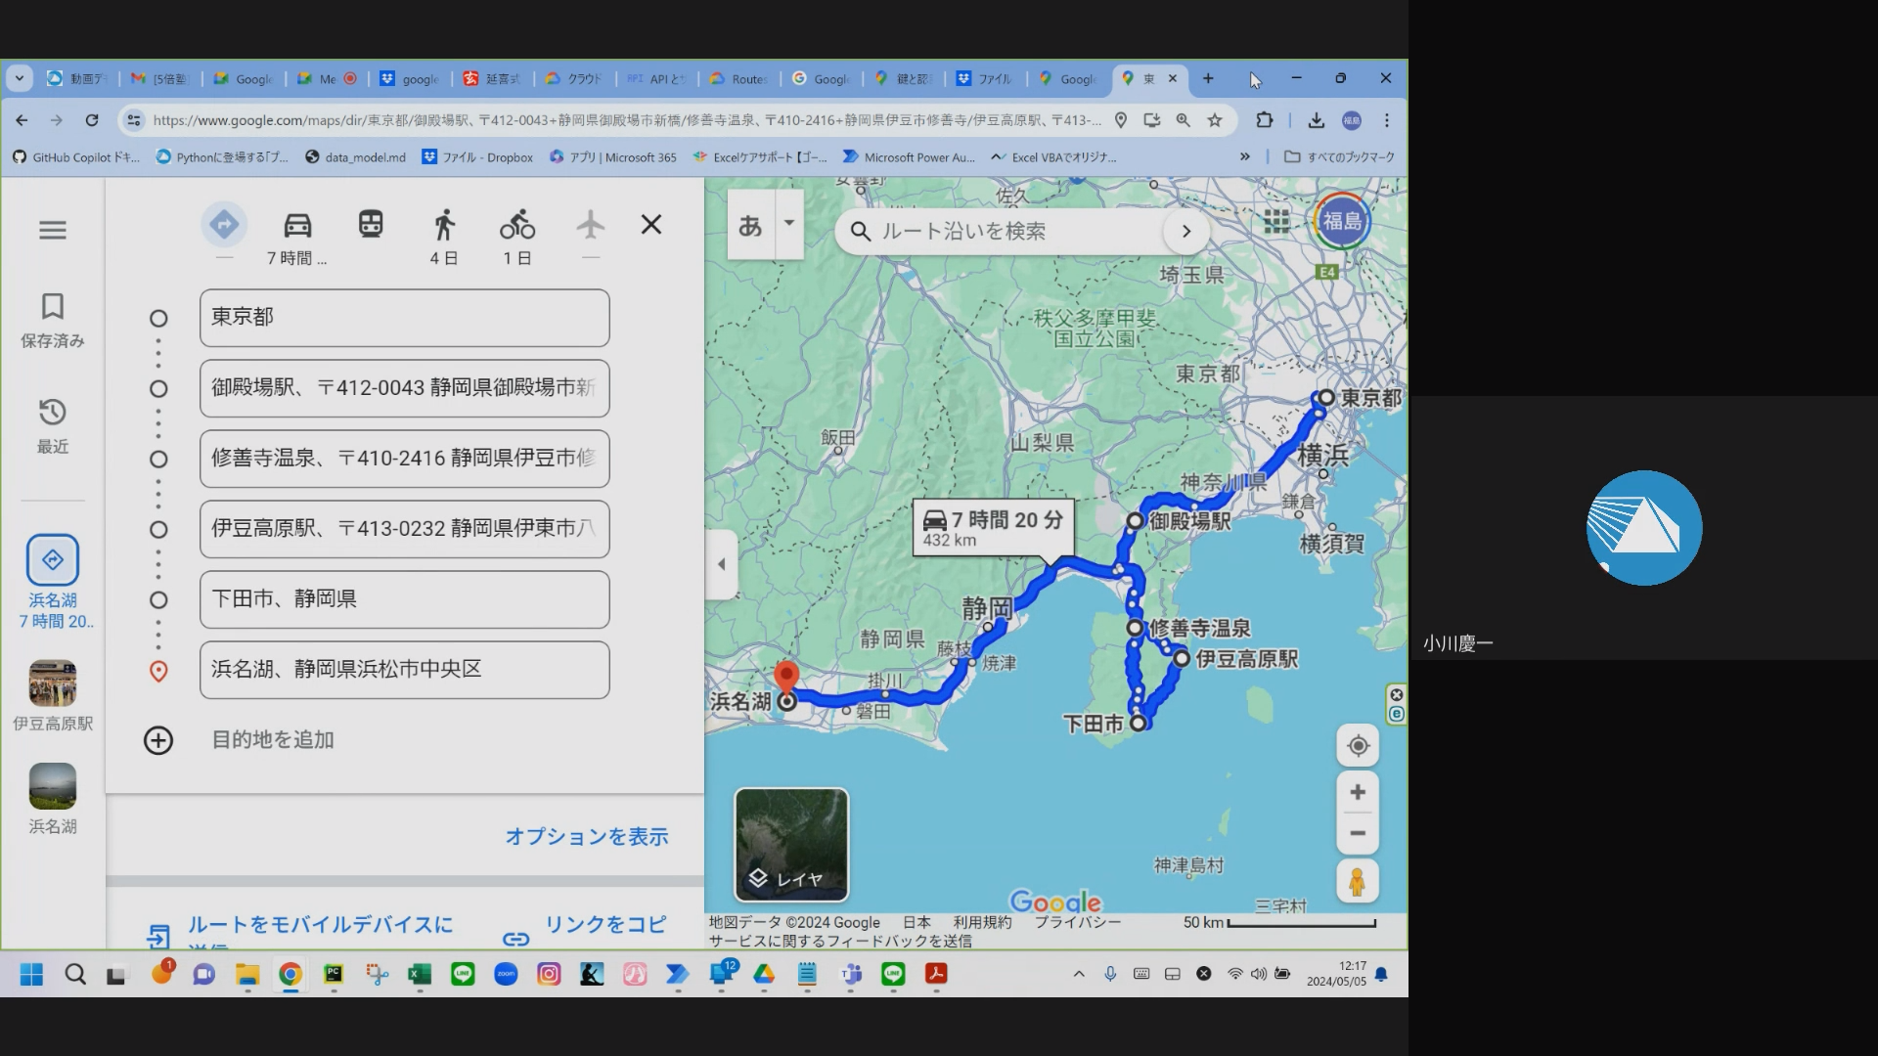Viewport: 1878px width, 1056px height.
Task: Choose the cycling travel mode icon
Action: [516, 226]
